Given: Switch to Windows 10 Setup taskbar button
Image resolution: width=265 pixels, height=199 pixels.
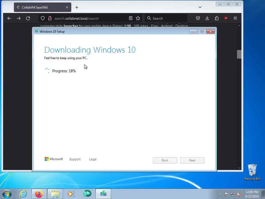Looking at the screenshot, I should point(103,194).
